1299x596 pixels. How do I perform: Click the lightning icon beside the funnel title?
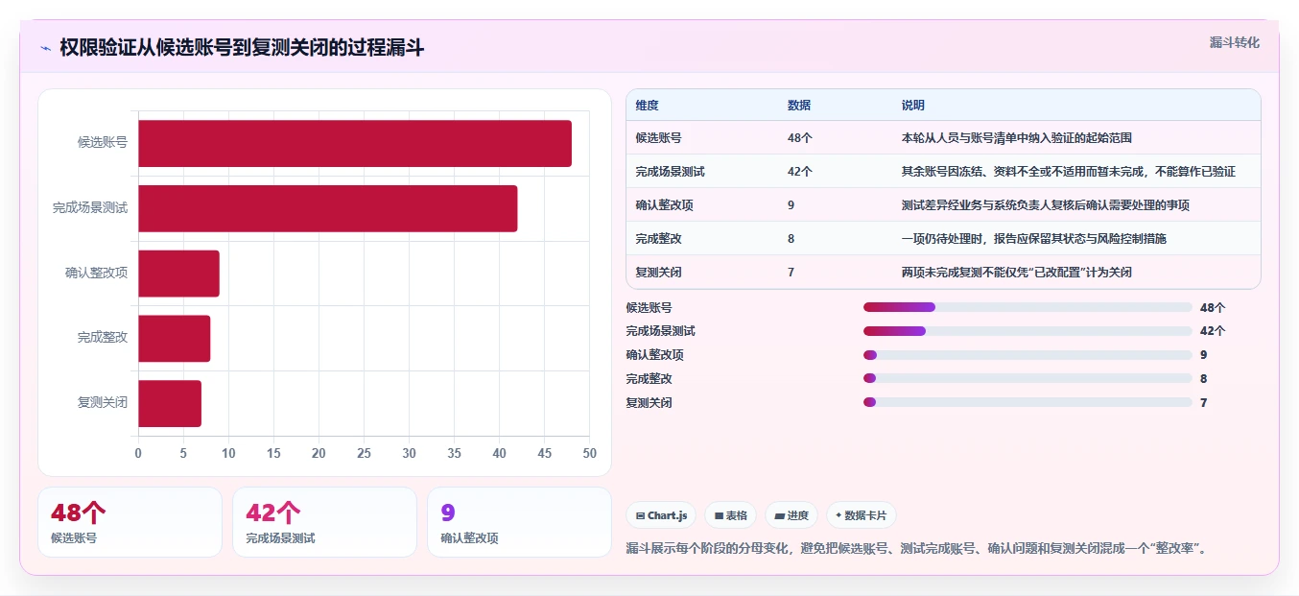click(x=46, y=48)
